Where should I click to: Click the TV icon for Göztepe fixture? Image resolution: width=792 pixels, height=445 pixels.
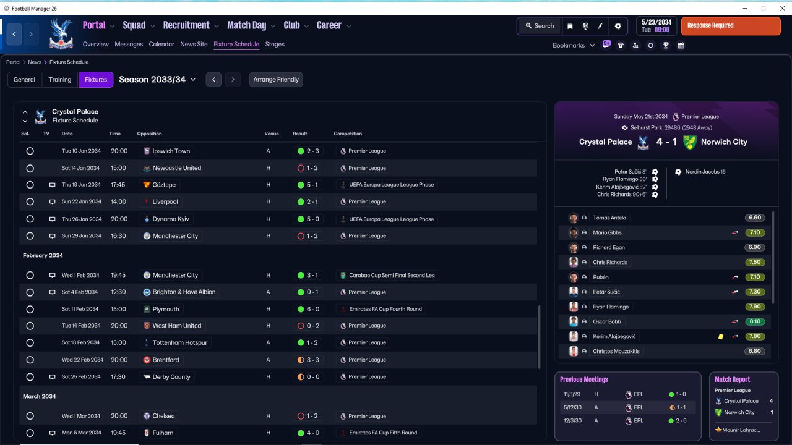[53, 185]
